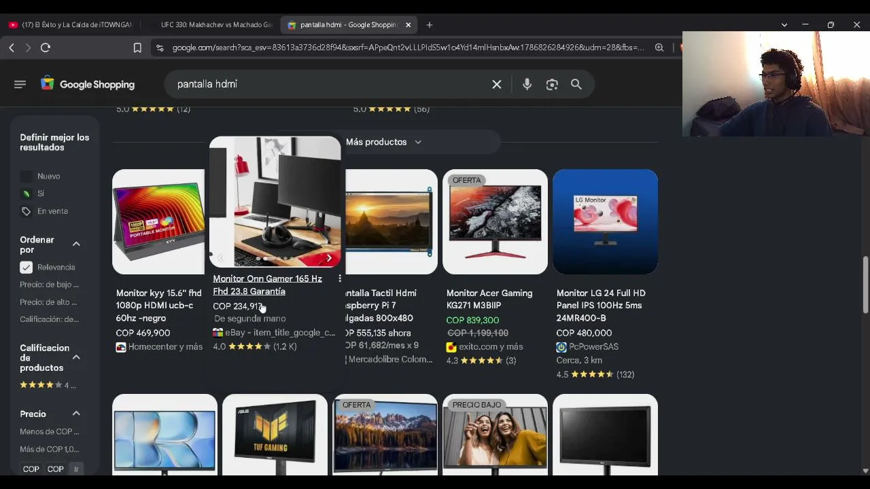870x489 pixels.
Task: Open Monitor Onn Gamer 165 Hz title link
Action: tap(267, 285)
